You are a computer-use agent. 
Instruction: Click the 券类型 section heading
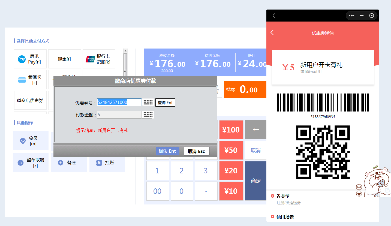[283, 196]
